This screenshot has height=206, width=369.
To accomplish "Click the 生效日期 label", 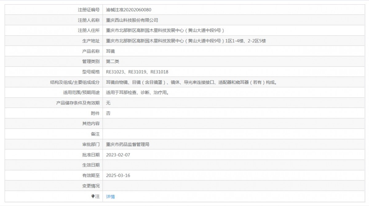I will [x=91, y=165].
